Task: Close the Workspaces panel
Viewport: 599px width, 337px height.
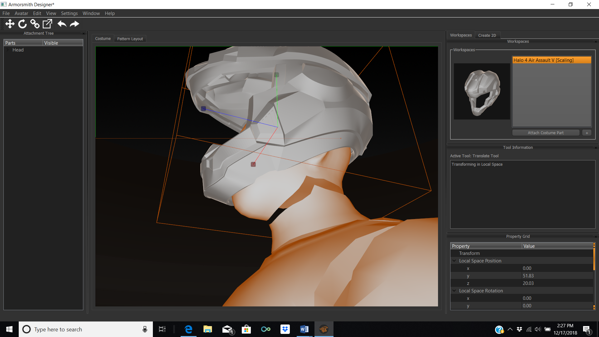Action: pyautogui.click(x=596, y=42)
